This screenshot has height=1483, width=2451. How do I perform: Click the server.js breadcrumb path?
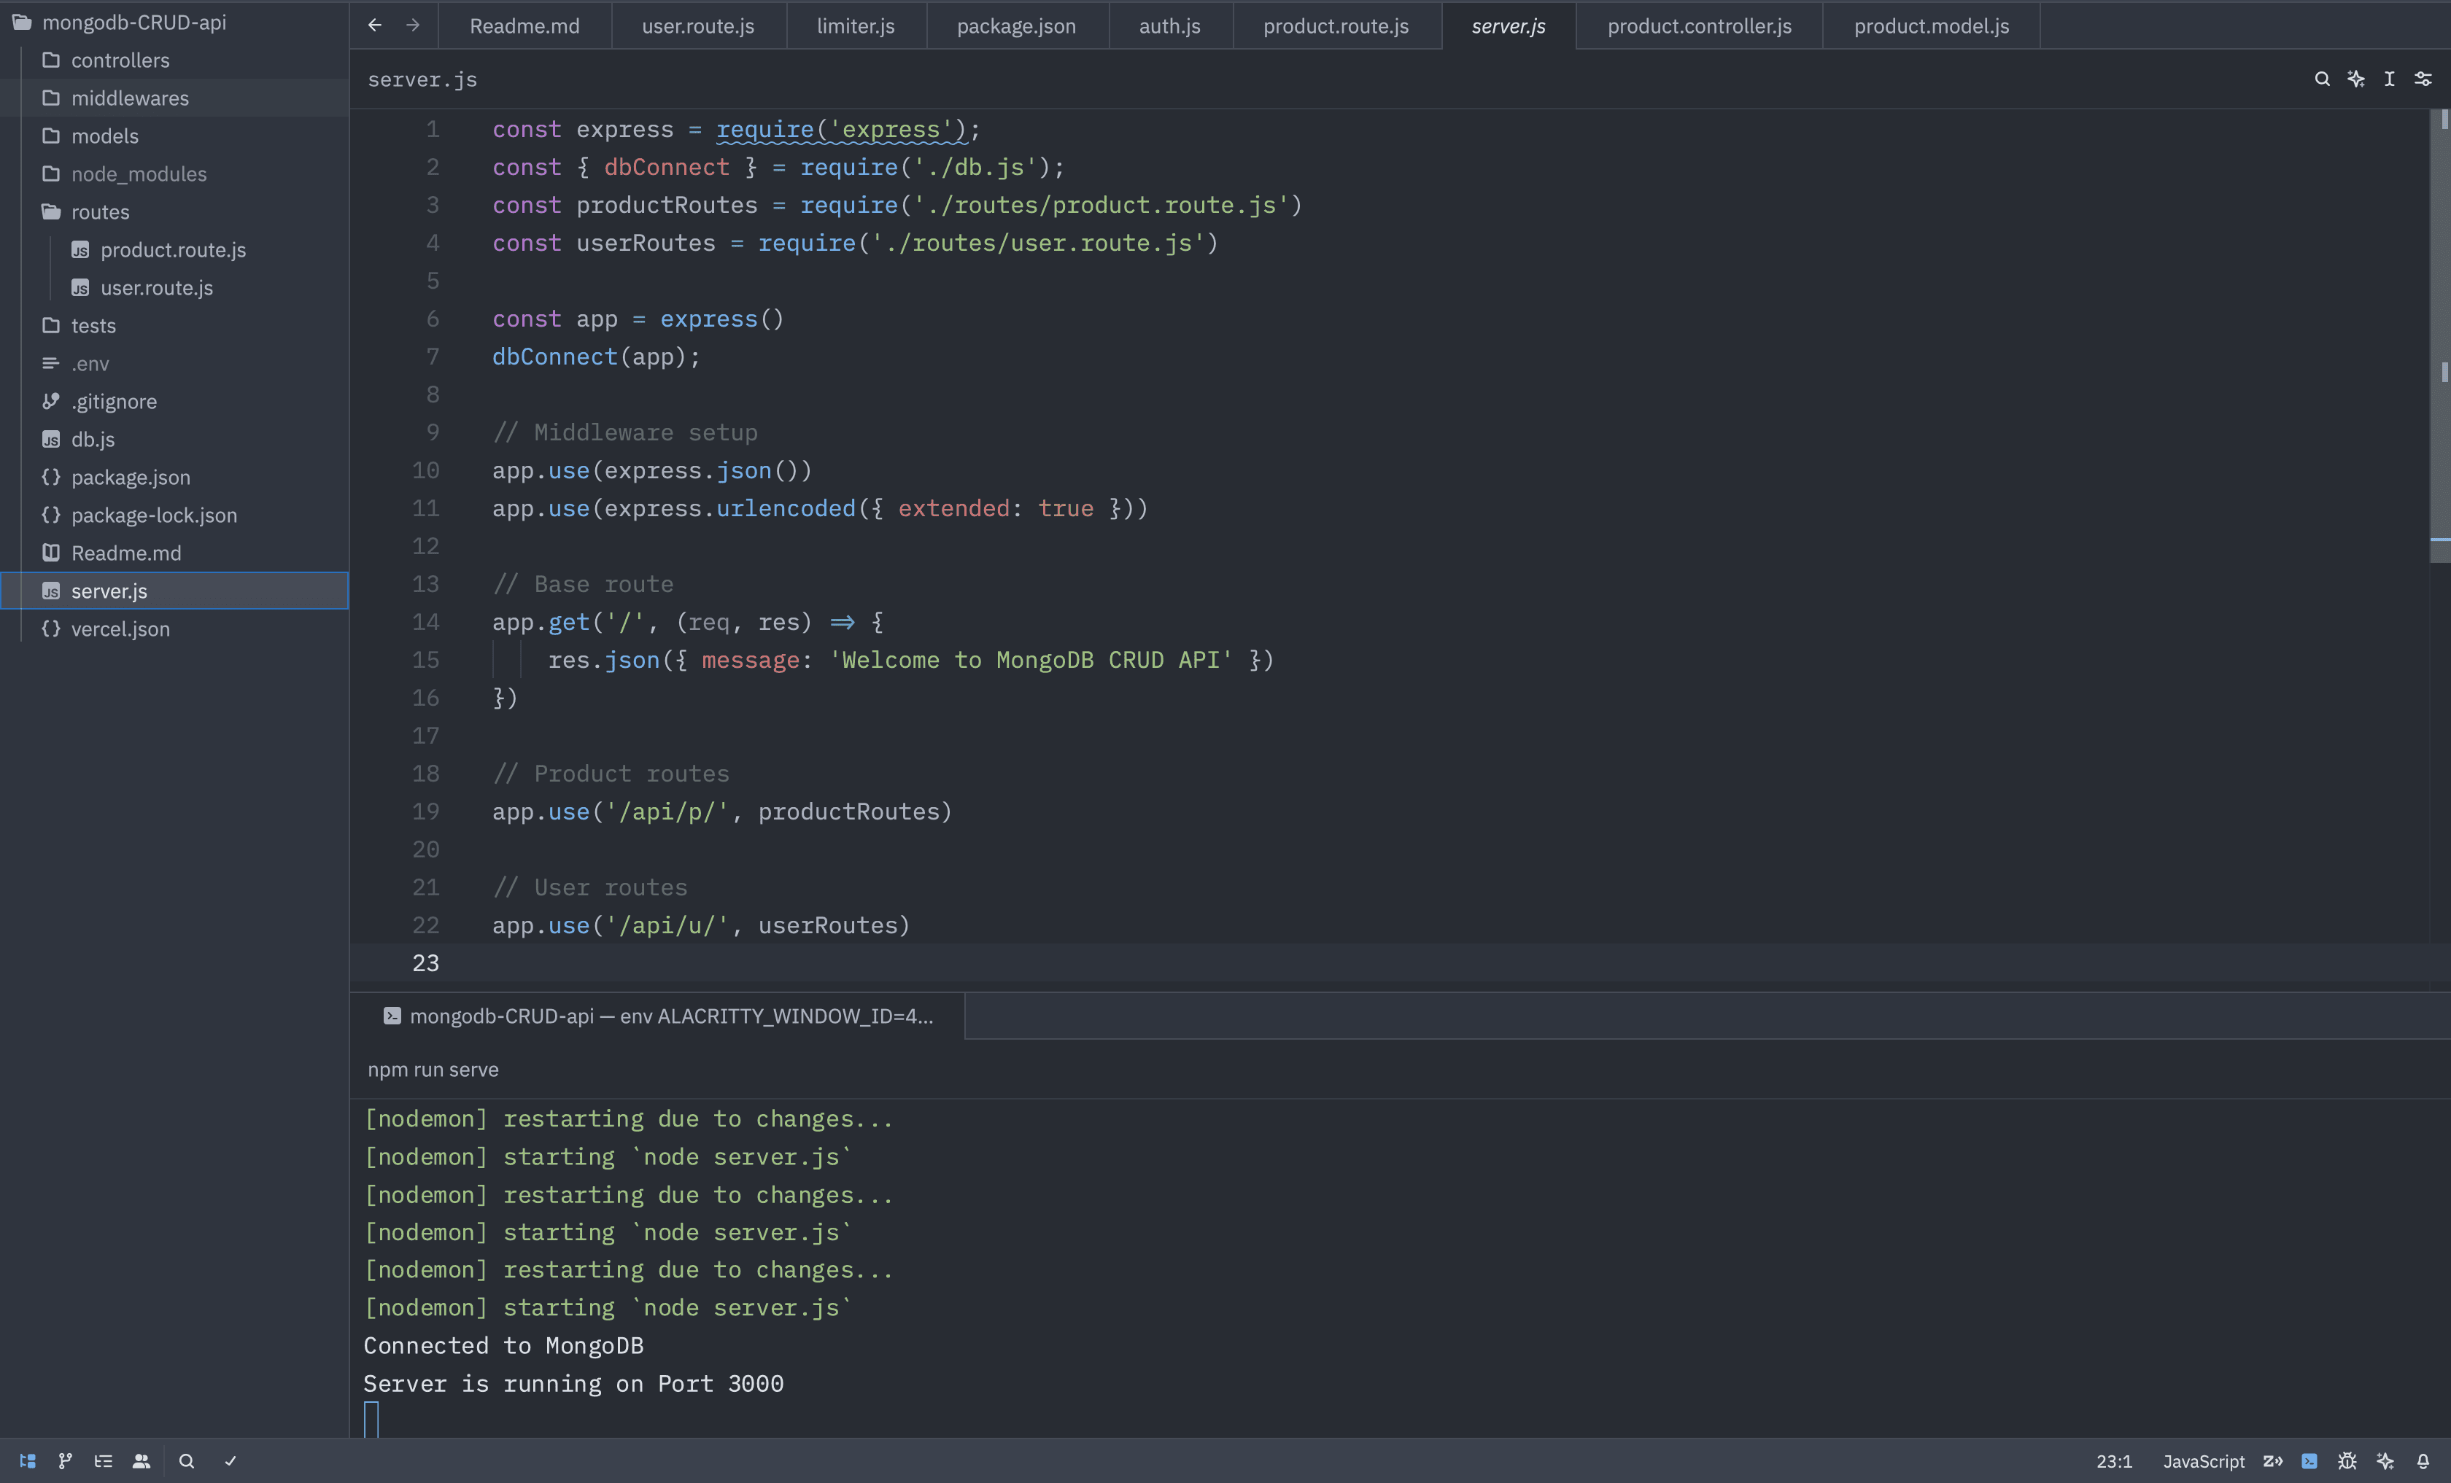pyautogui.click(x=422, y=79)
